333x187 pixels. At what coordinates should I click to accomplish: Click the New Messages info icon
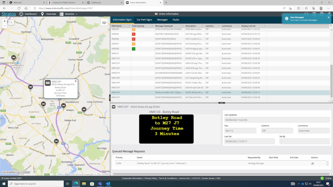[x=287, y=19]
